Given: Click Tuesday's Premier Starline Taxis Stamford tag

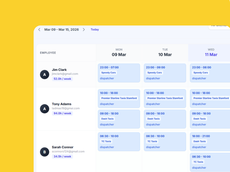Looking at the screenshot, I should (x=165, y=98).
